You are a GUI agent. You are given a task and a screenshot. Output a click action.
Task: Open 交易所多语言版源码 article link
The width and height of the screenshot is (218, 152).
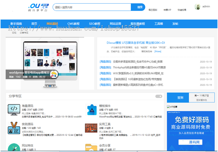pyautogui.click(x=138, y=62)
